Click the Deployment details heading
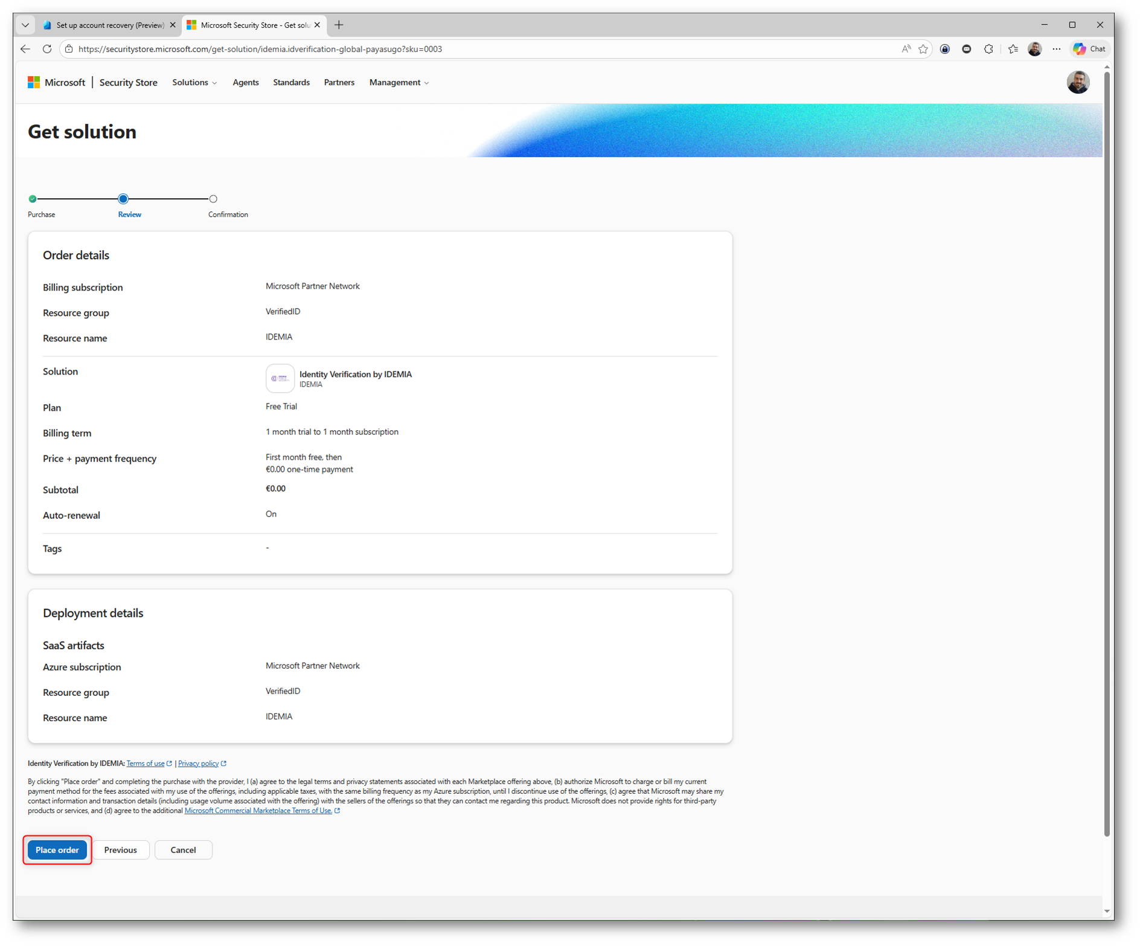 coord(93,613)
